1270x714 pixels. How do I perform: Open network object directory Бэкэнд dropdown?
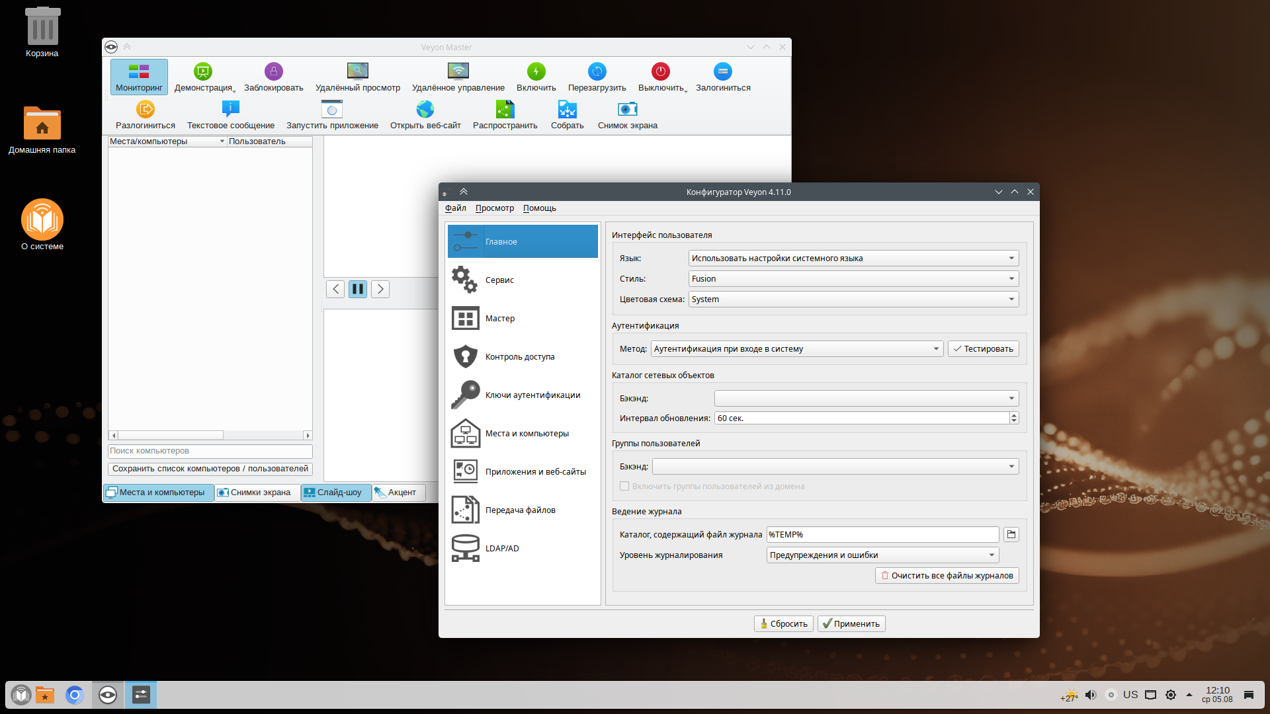pyautogui.click(x=867, y=399)
